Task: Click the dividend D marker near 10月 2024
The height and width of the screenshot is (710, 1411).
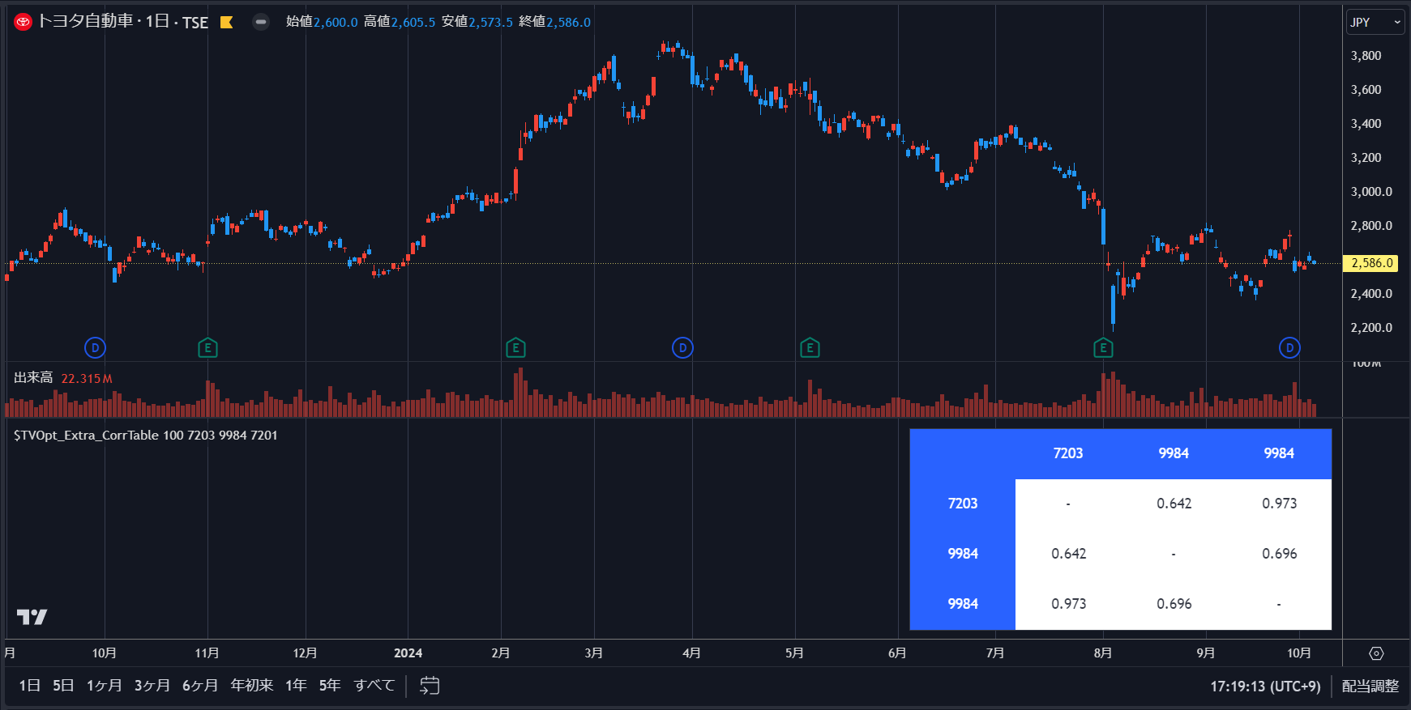Action: pyautogui.click(x=1289, y=348)
